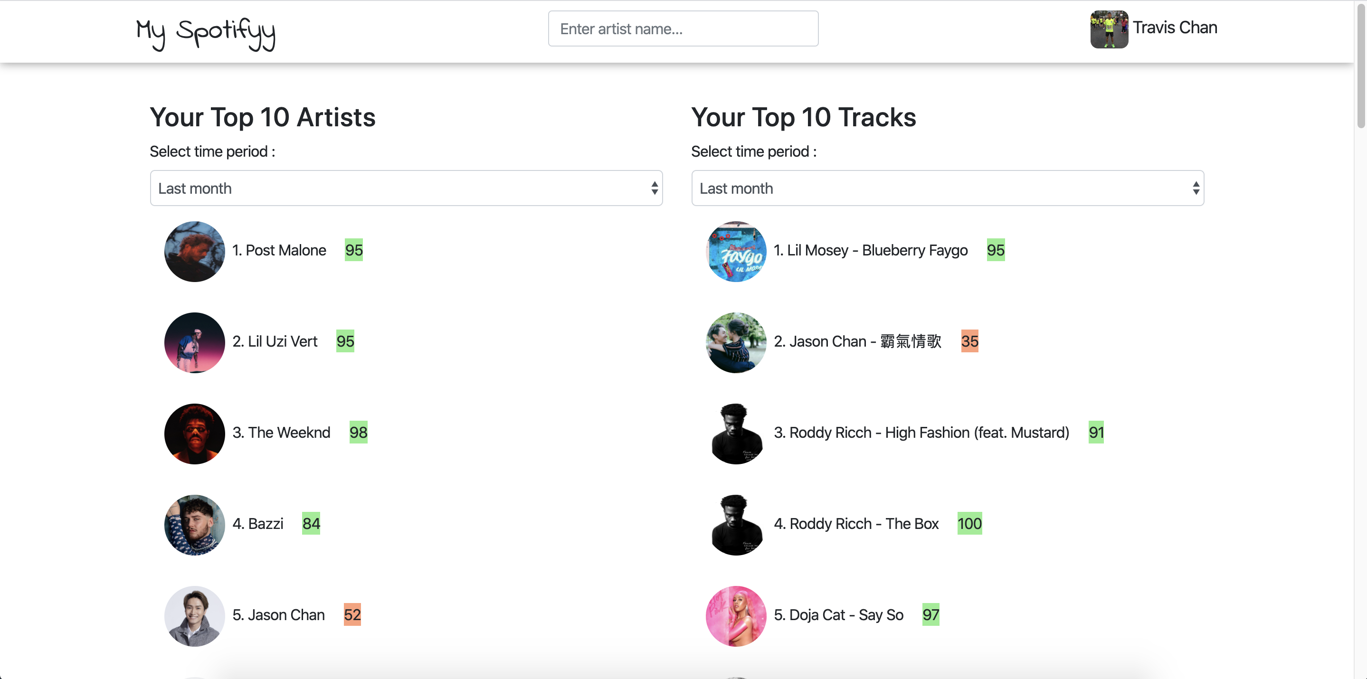Select the High Fashion (feat. Mustard) track
This screenshot has width=1367, height=679.
921,433
